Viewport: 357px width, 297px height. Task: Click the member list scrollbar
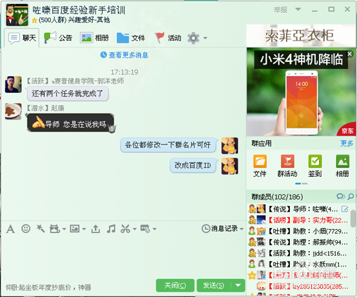point(353,218)
